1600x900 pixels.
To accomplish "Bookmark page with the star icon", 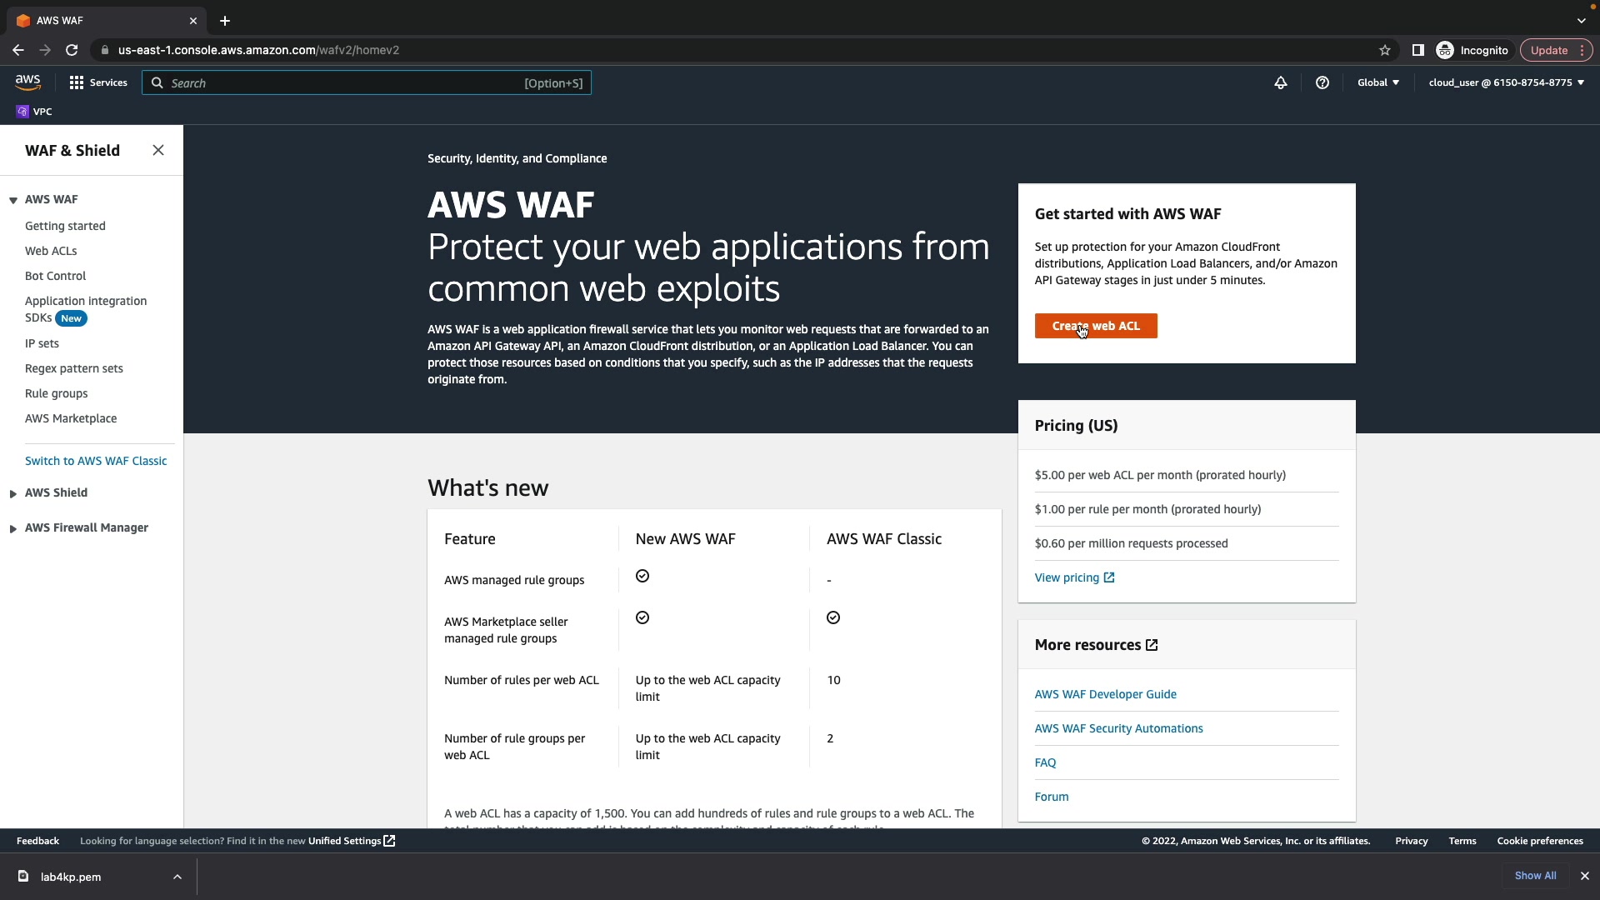I will pos(1385,50).
